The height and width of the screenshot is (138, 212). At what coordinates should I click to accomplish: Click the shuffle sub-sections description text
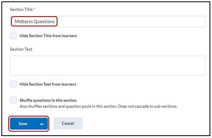tap(98, 106)
